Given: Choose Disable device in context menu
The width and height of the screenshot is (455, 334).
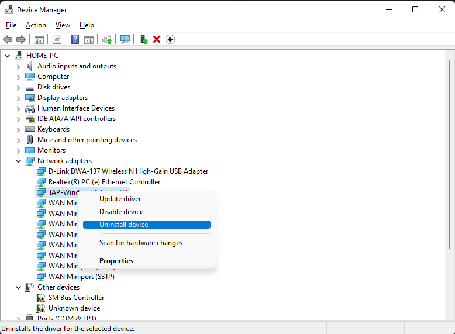Looking at the screenshot, I should [x=121, y=212].
